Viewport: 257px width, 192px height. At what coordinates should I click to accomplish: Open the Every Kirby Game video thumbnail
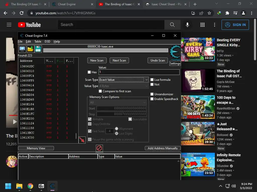pyautogui.click(x=198, y=49)
